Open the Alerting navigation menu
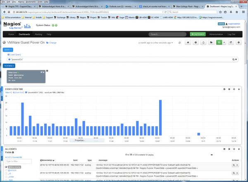The height and width of the screenshot is (182, 248). [39, 34]
